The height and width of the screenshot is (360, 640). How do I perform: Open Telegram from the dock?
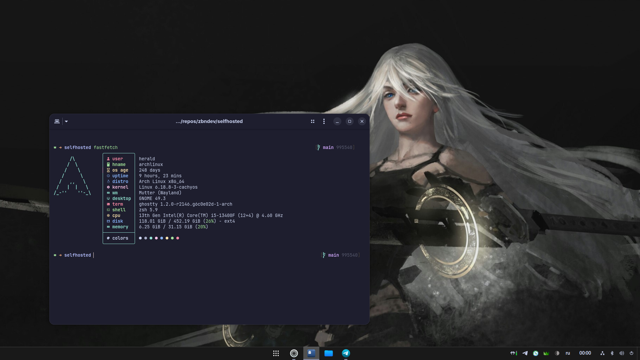[346, 353]
